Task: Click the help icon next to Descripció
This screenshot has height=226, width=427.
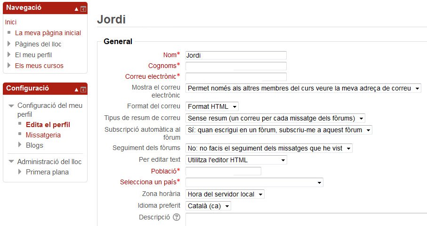Action: click(x=177, y=217)
